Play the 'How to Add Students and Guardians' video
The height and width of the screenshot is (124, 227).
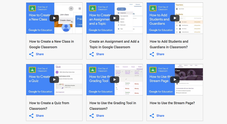pos(175,18)
